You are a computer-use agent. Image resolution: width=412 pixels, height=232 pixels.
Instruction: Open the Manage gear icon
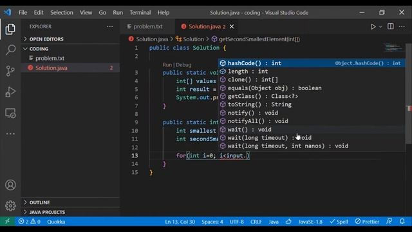(10, 206)
